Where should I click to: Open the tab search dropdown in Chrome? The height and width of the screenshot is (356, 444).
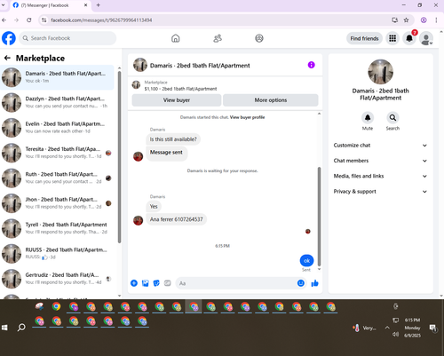[4, 5]
